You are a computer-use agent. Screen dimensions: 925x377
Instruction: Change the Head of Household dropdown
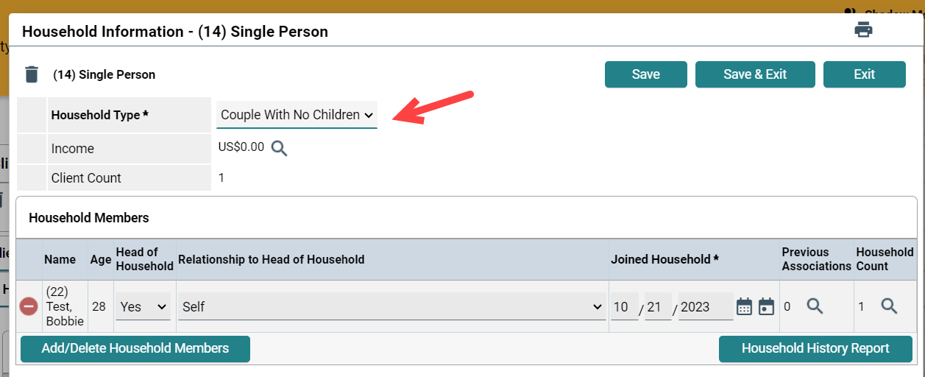[143, 306]
